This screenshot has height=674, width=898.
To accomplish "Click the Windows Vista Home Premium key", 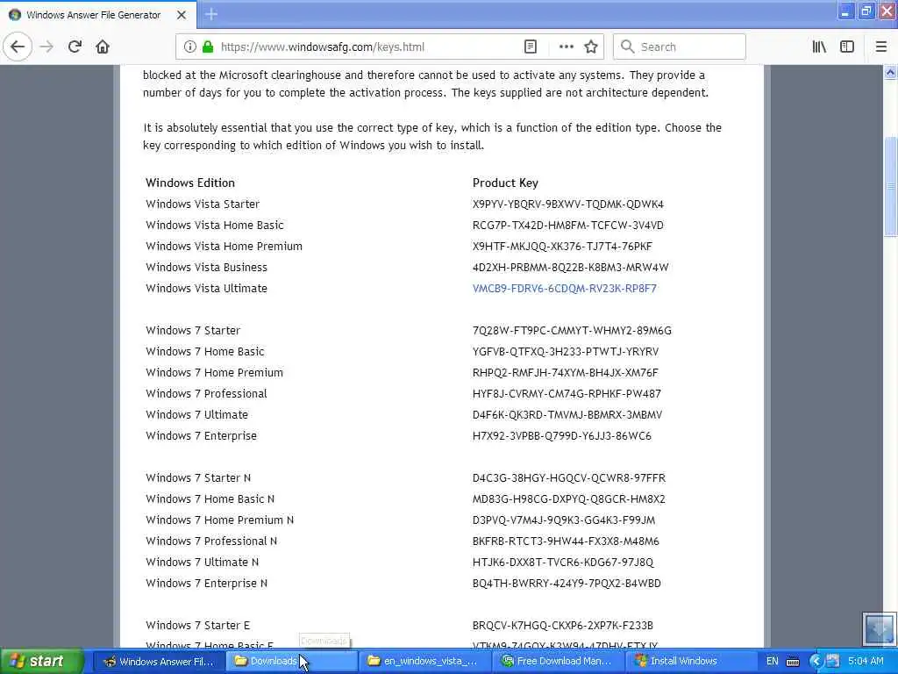I will point(562,247).
